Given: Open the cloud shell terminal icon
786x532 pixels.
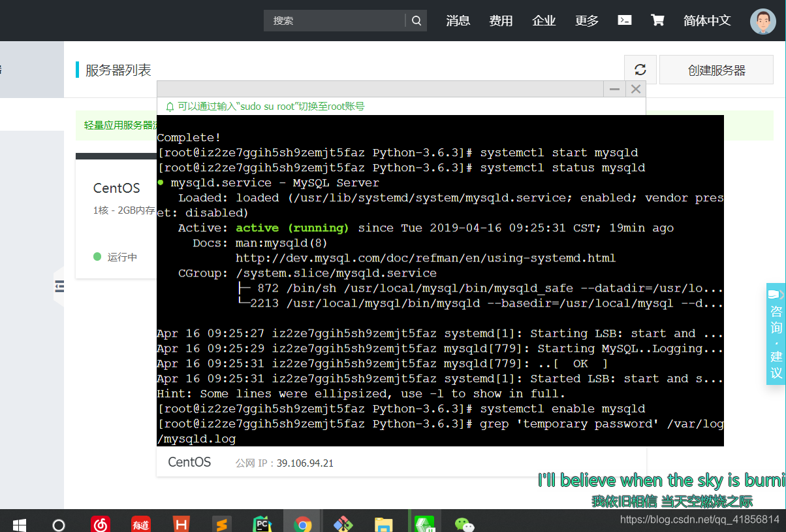Looking at the screenshot, I should pos(625,20).
